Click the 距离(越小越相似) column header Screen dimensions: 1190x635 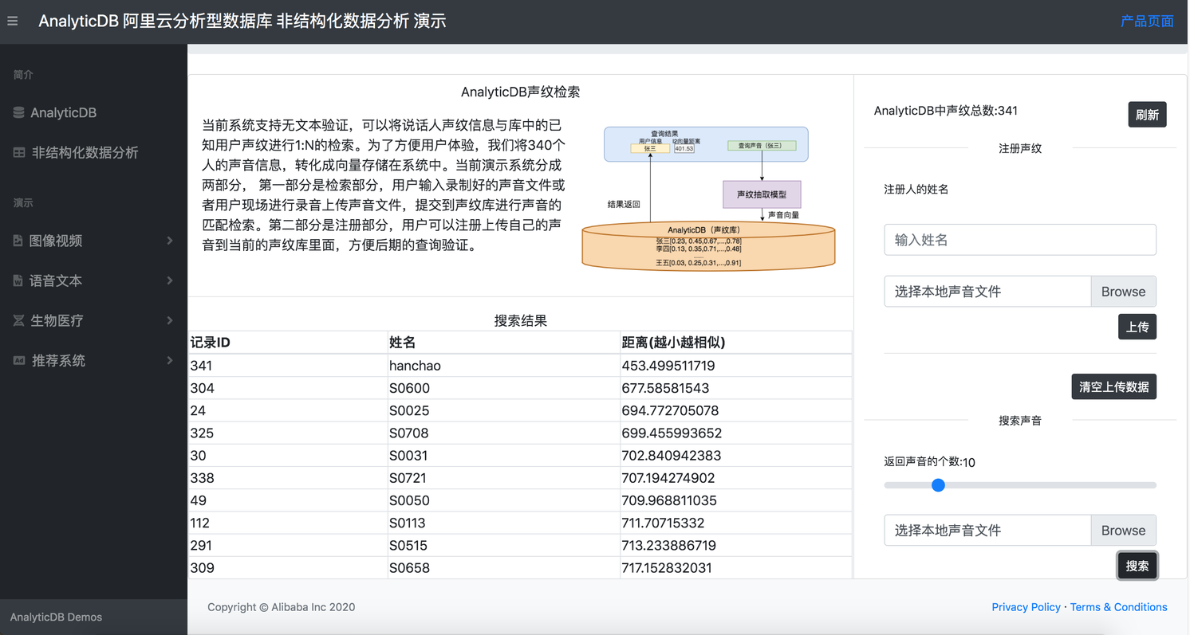[735, 343]
